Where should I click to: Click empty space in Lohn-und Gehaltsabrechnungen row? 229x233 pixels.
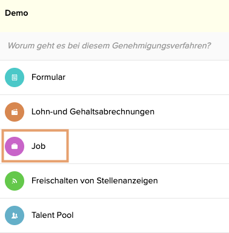tap(192, 112)
